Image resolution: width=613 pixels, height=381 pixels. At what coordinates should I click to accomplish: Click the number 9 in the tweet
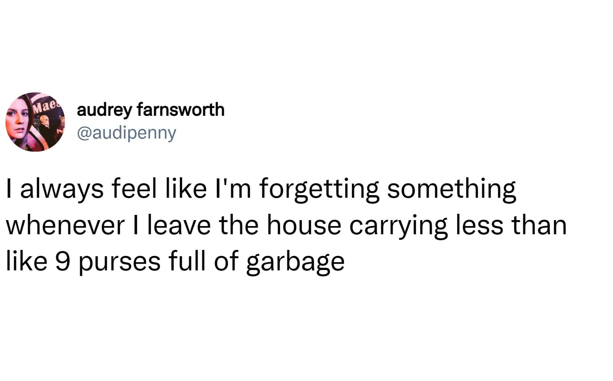click(x=63, y=261)
